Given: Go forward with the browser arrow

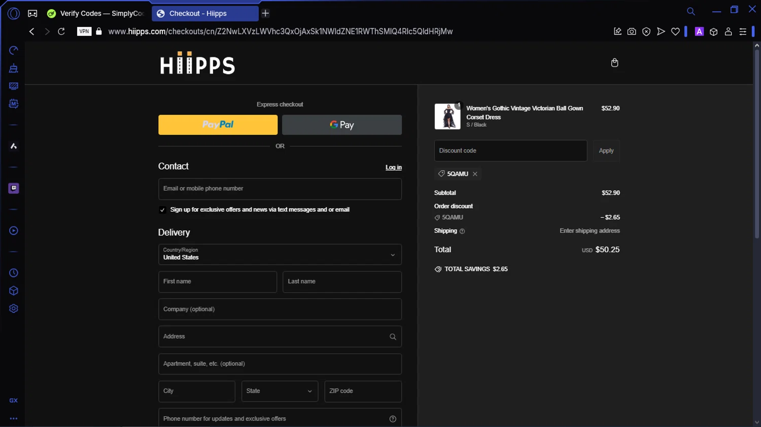Looking at the screenshot, I should [x=47, y=31].
